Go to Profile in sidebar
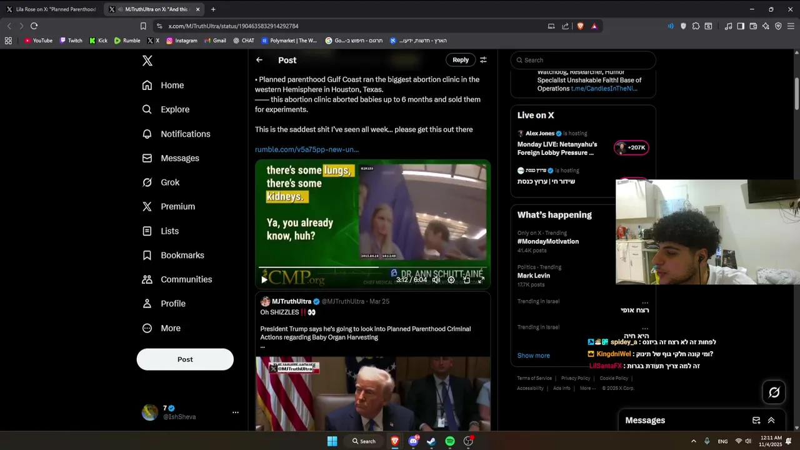Screen dimensions: 800x450 coord(164,304)
